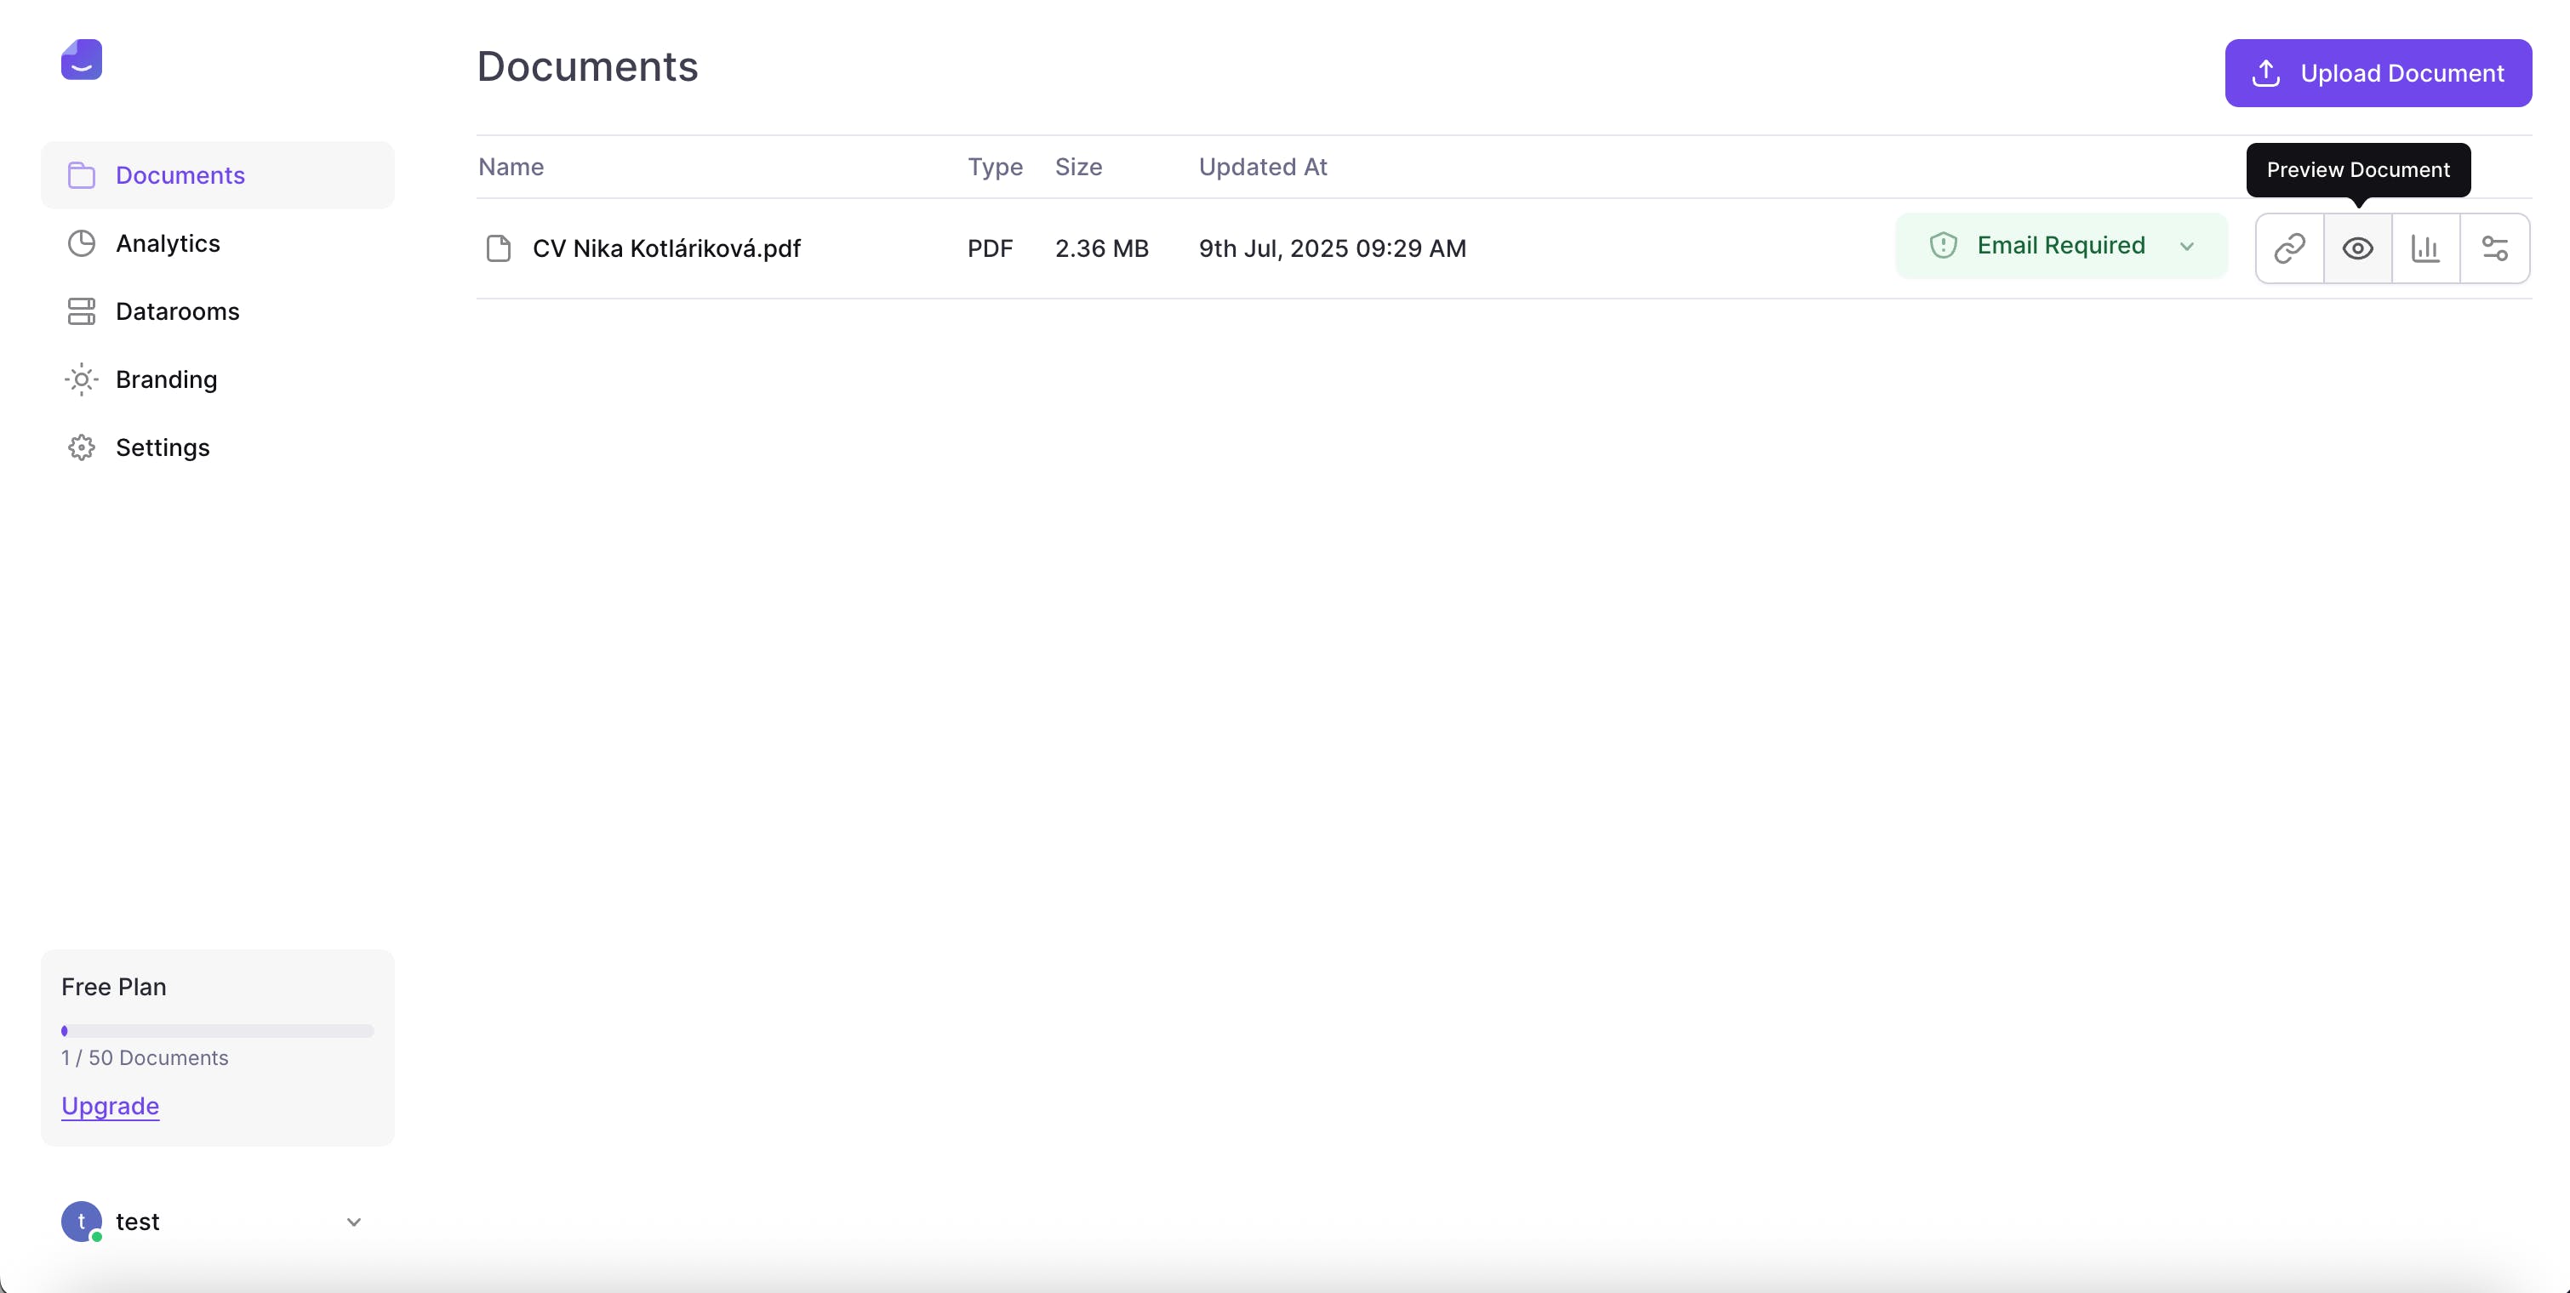Click the test user avatar
Screen dimensions: 2570x1293
82,1222
